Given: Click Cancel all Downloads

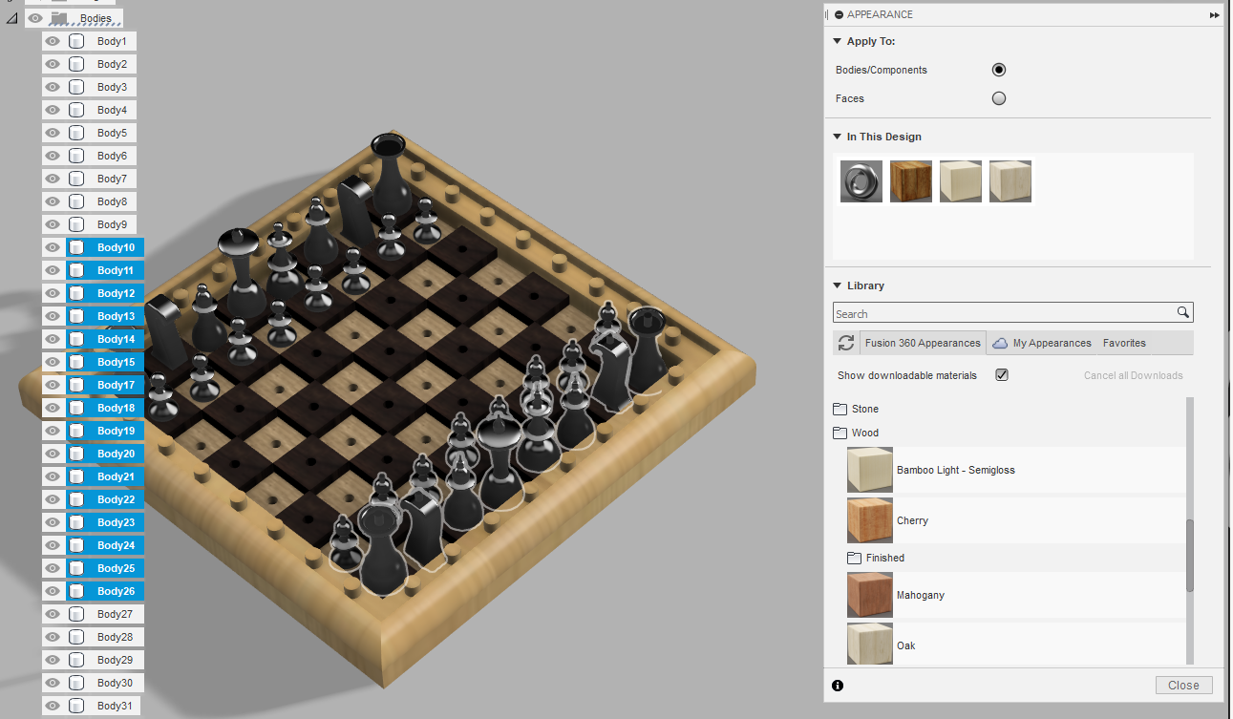Looking at the screenshot, I should 1133,375.
